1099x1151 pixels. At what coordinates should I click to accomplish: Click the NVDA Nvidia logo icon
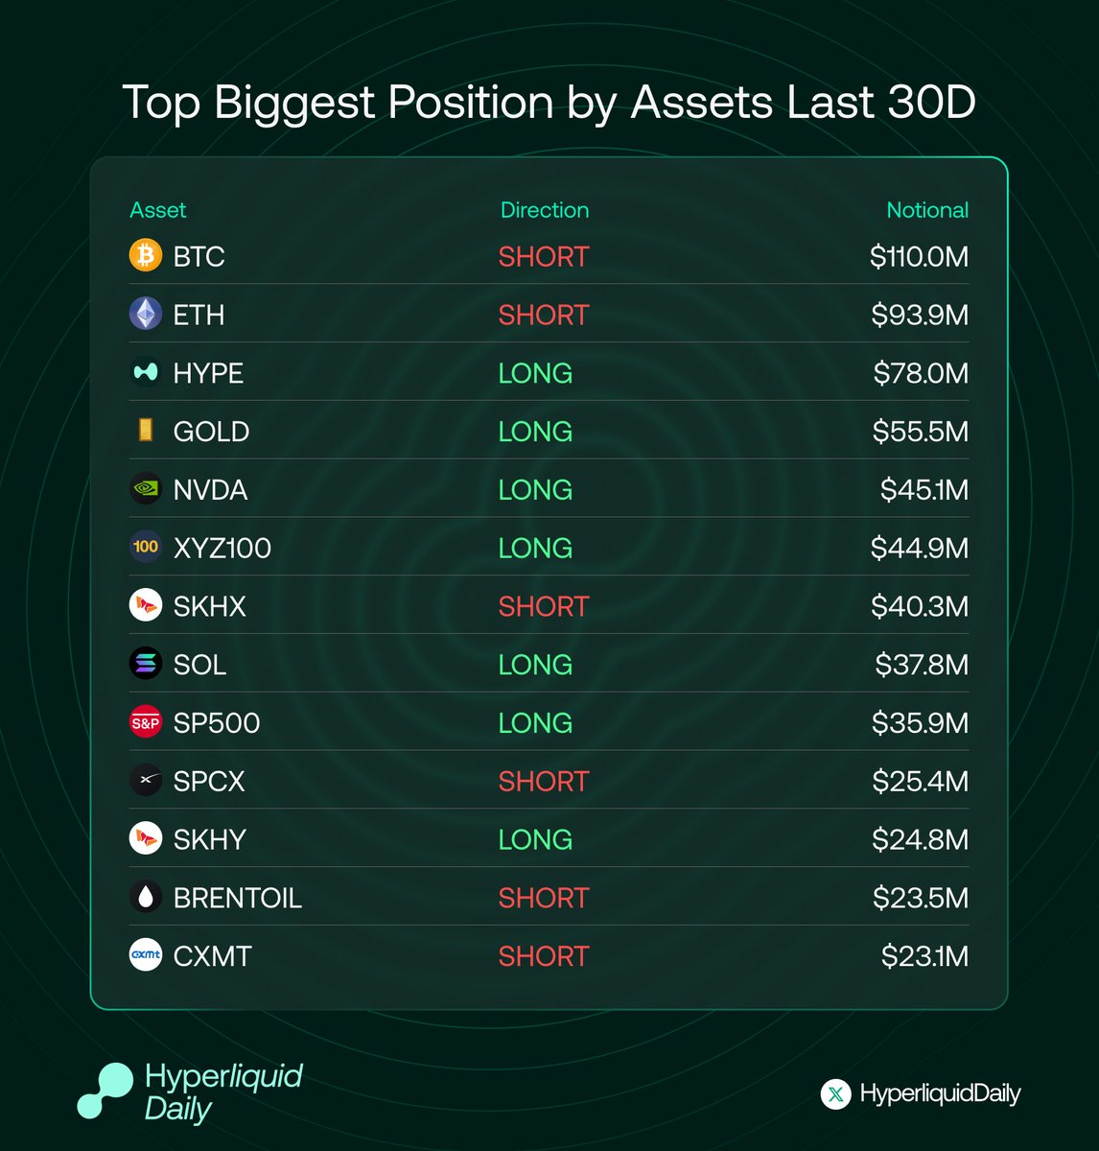click(x=146, y=489)
